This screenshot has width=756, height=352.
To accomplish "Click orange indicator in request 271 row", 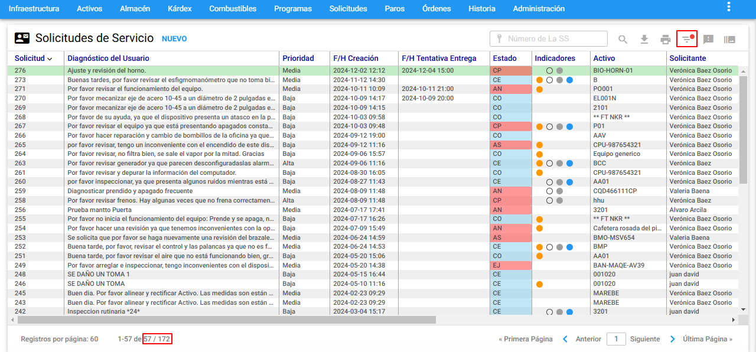I will [539, 89].
